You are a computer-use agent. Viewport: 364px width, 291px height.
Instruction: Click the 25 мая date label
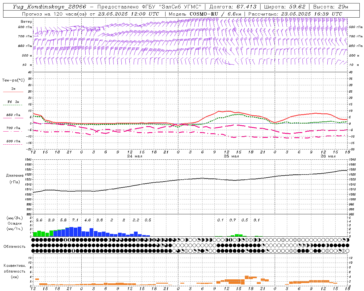click(x=231, y=156)
